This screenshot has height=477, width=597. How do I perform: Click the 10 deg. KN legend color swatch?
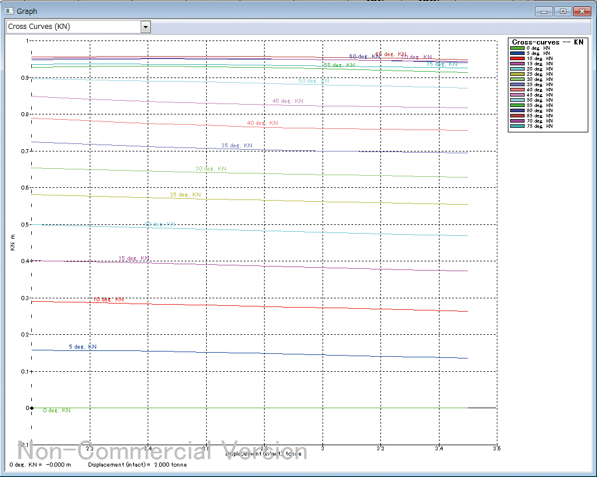click(x=517, y=58)
